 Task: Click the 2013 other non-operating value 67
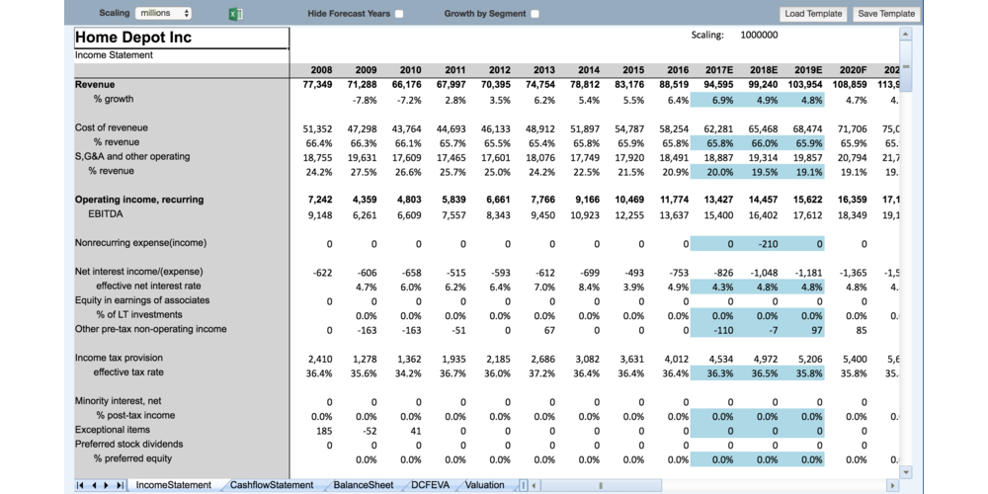point(549,330)
